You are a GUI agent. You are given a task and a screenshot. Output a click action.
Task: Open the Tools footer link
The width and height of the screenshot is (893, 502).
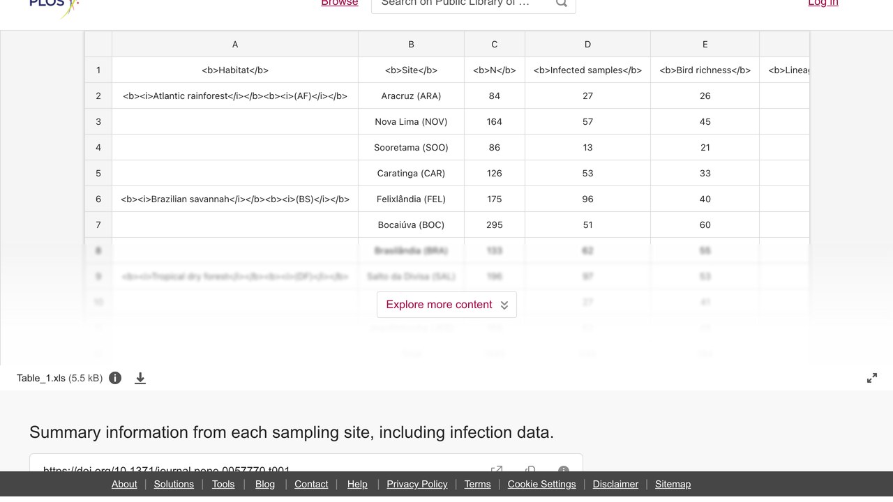223,484
